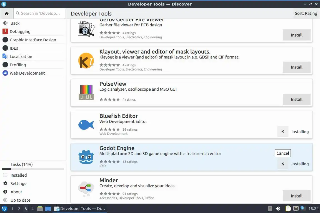Cancel Godot Engine installation with the X
Screen dimensions: 320x213
pos(283,164)
